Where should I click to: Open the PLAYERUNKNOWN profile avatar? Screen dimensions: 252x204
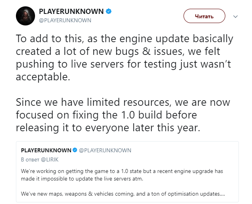click(25, 16)
